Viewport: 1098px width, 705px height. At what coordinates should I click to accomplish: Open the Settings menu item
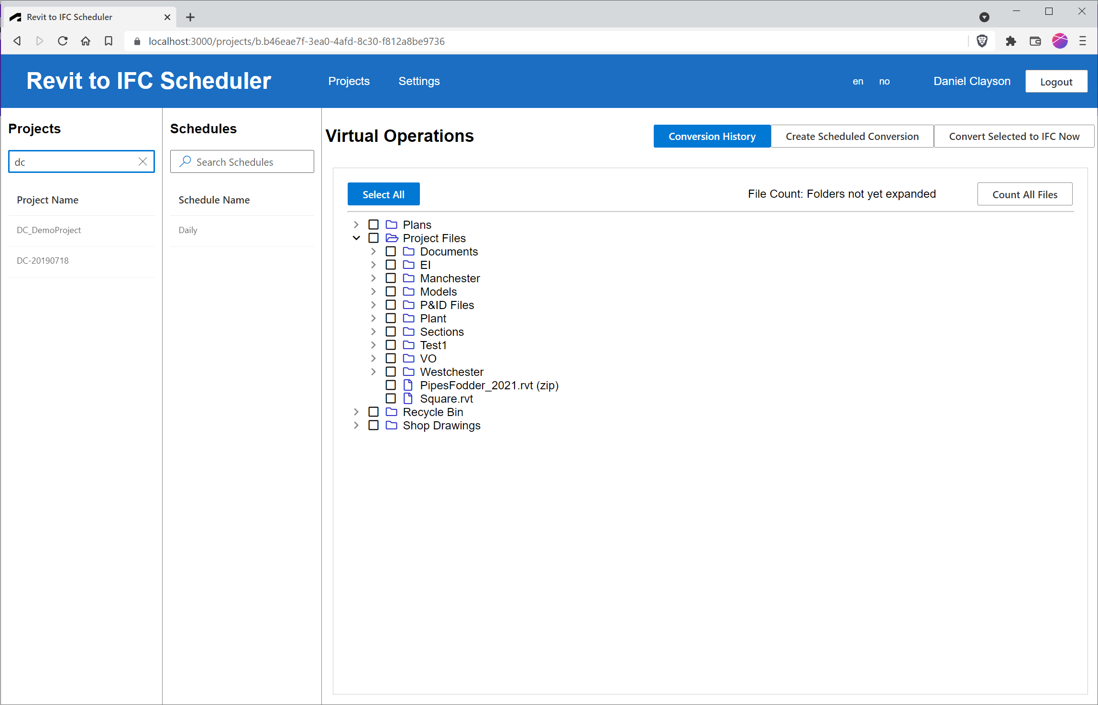(x=419, y=81)
